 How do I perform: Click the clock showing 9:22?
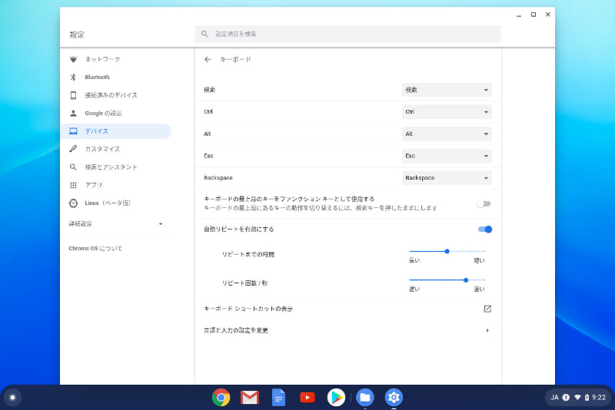click(x=599, y=398)
